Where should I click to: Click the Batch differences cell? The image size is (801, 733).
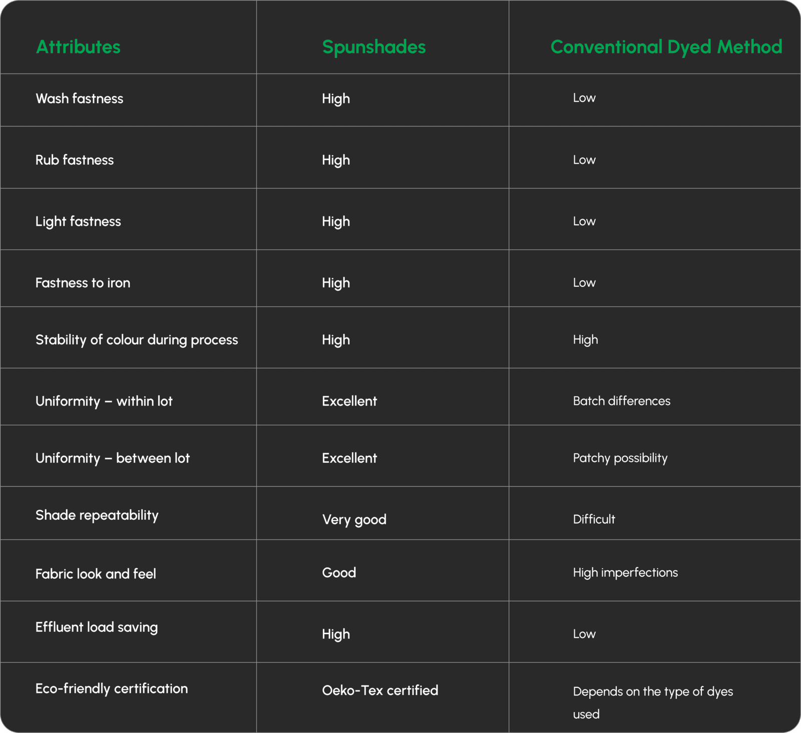point(621,401)
